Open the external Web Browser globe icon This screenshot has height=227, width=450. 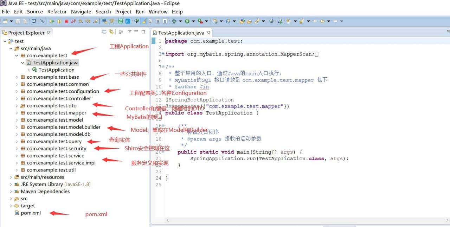pos(271,21)
